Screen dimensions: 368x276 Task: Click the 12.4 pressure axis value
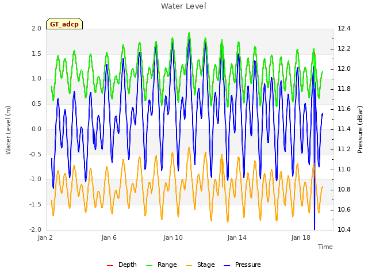(x=344, y=28)
